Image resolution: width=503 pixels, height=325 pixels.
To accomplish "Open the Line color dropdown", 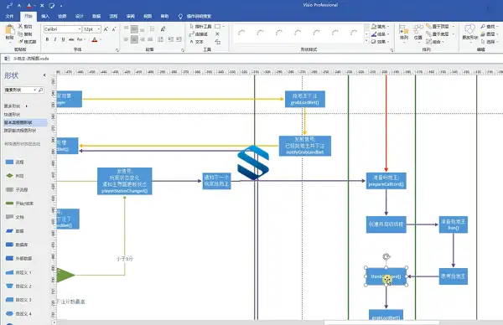I will point(380,34).
